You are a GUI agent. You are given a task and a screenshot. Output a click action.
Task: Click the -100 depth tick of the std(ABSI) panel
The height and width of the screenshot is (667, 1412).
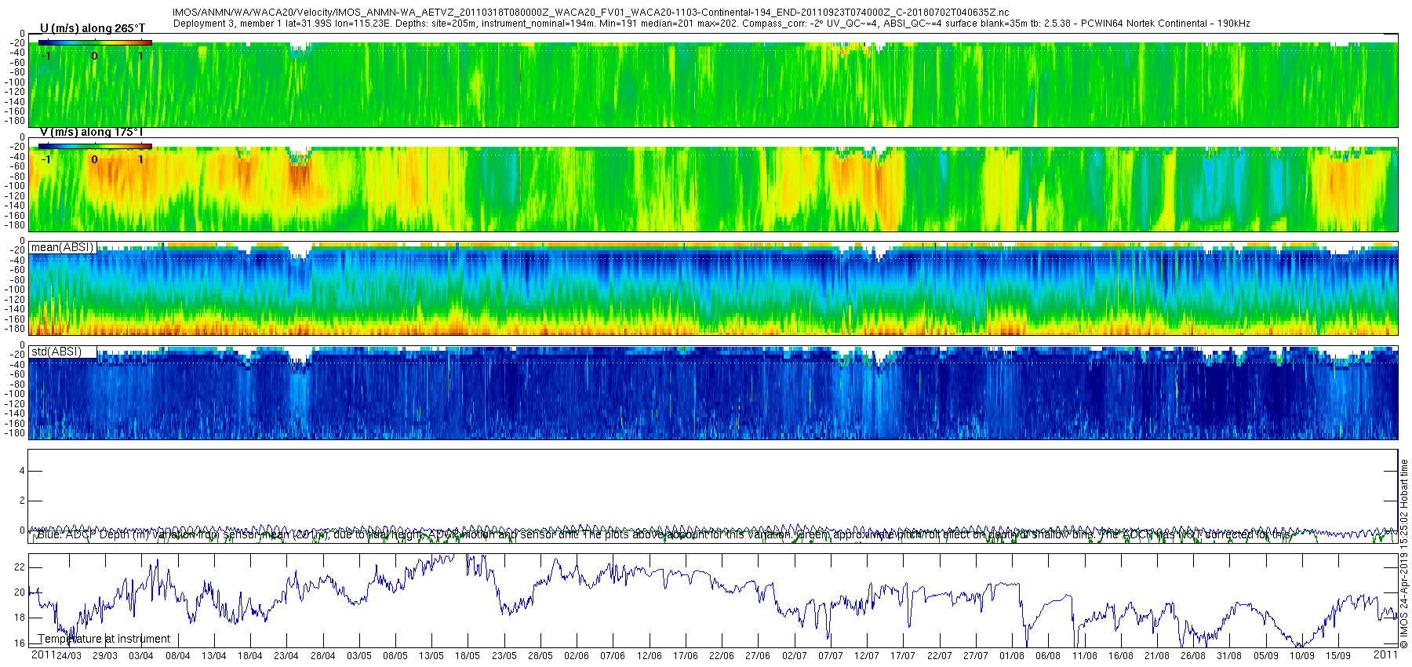(x=16, y=394)
